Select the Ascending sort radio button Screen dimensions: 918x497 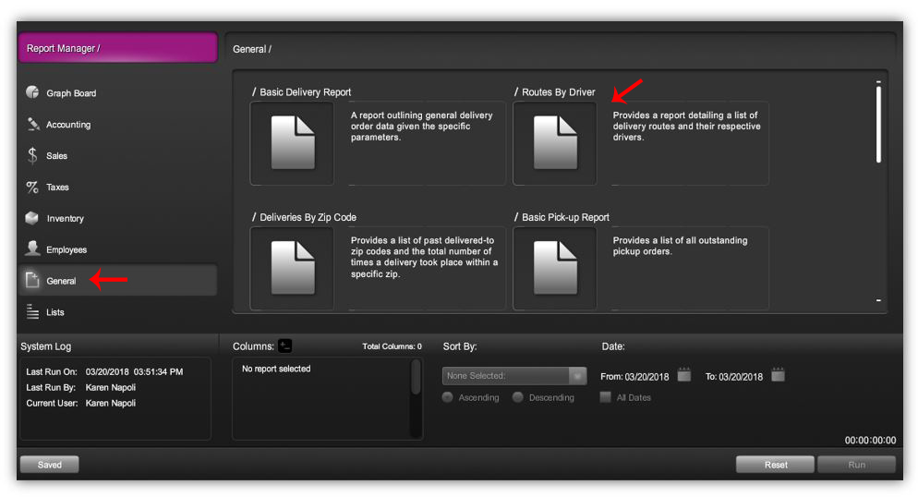[448, 397]
